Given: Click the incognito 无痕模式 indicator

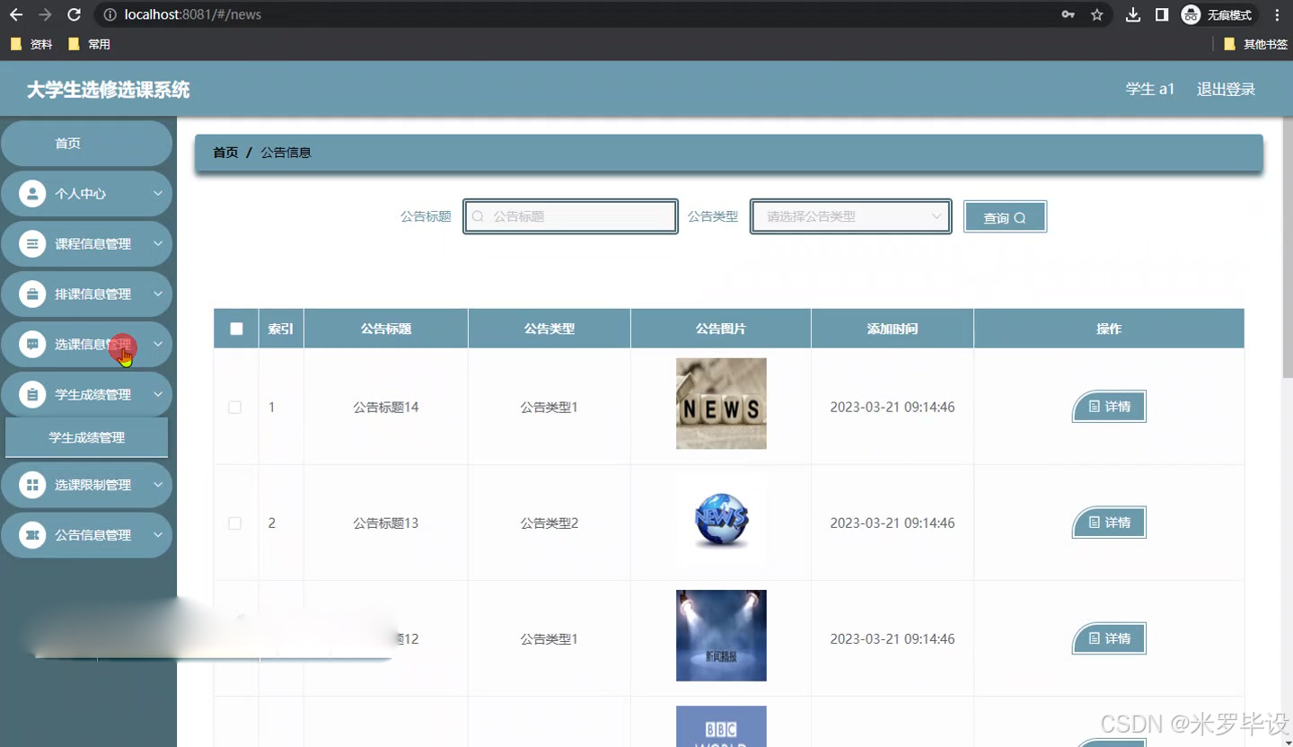Looking at the screenshot, I should pyautogui.click(x=1218, y=14).
